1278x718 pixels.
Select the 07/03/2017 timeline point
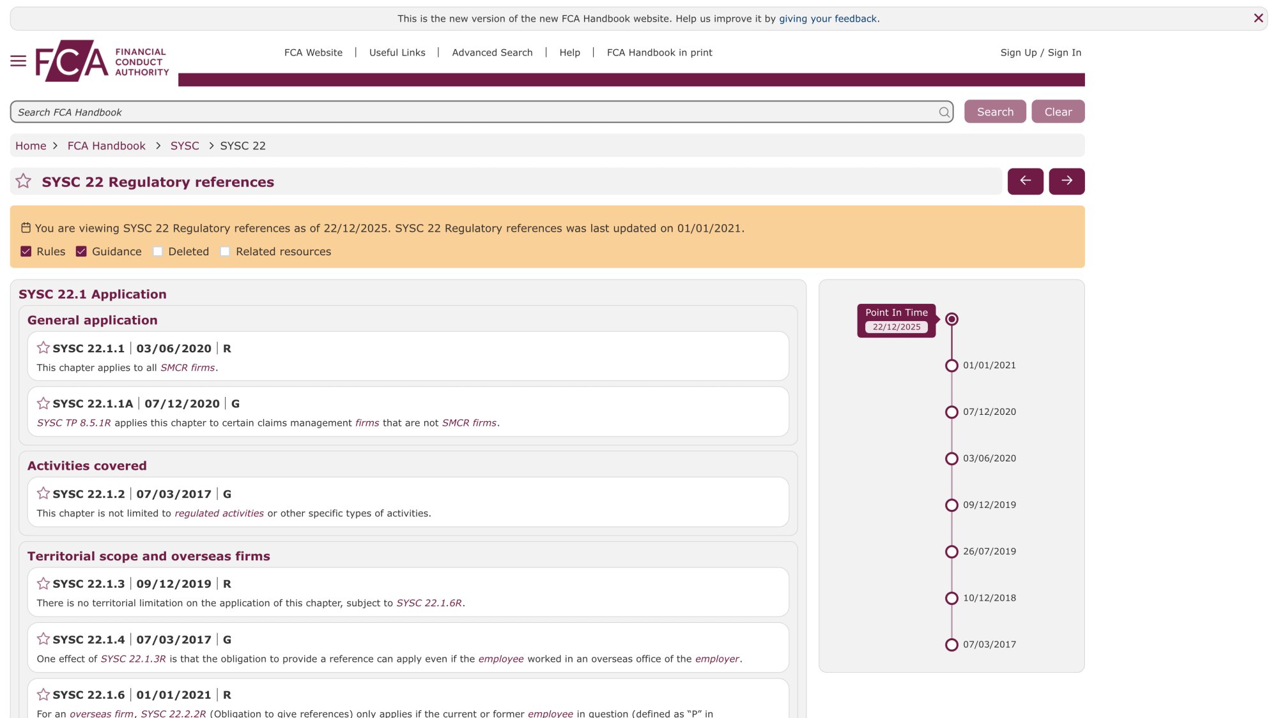(x=951, y=645)
